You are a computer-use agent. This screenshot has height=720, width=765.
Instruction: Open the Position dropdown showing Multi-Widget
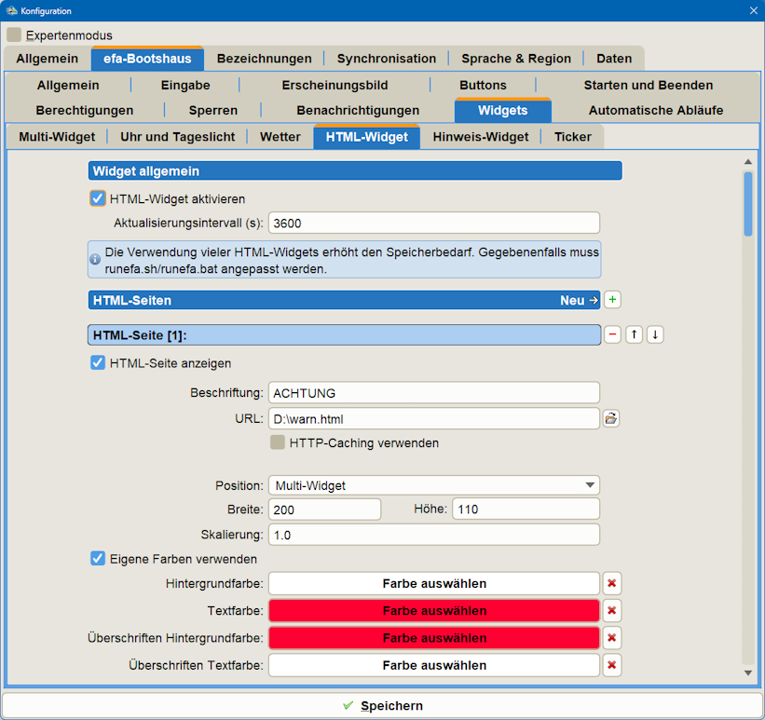tap(433, 485)
